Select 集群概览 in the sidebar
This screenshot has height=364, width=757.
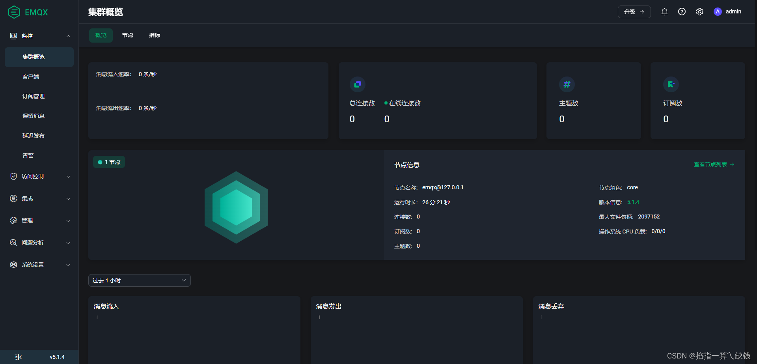39,57
